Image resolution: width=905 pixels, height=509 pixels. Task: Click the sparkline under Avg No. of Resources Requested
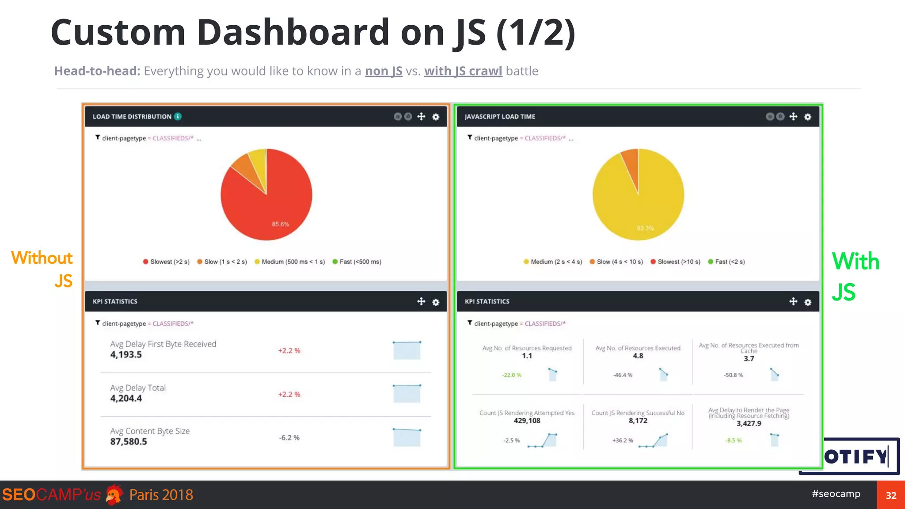[553, 374]
